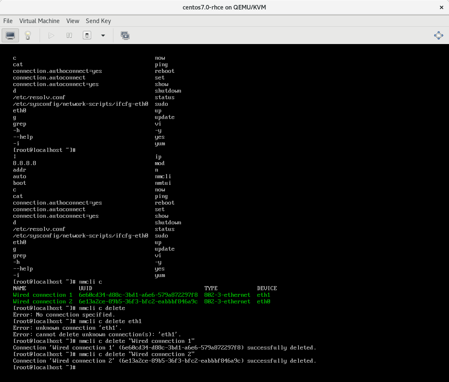Click 'Wired connection 2 successfully deleted' message

point(165,361)
